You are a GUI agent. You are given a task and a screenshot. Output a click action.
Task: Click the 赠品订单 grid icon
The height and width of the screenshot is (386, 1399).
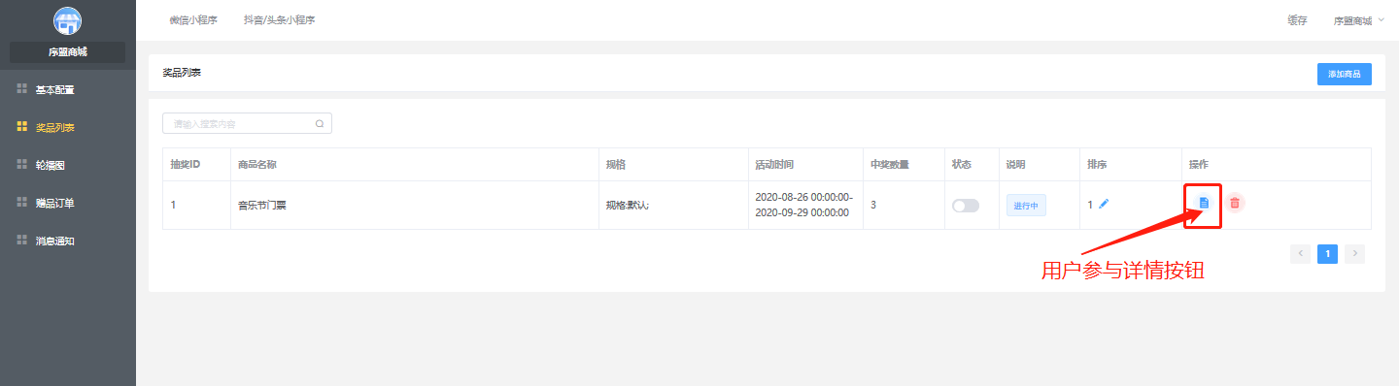(x=22, y=203)
